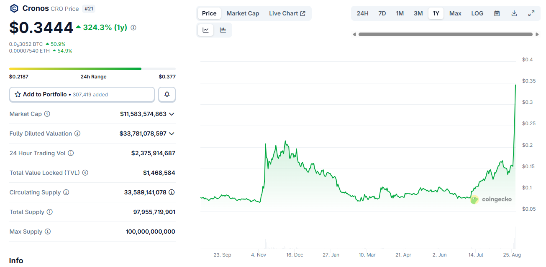Toggle LOG scale on the chart
Screen dimensions: 546x267
(477, 13)
